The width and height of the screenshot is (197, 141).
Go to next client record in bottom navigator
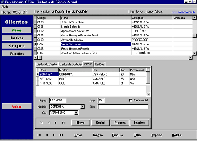coord(54,135)
